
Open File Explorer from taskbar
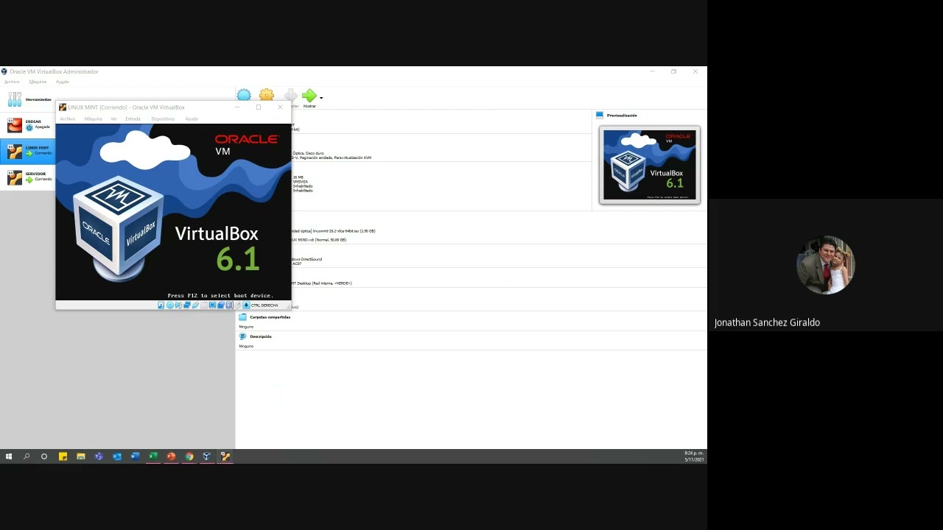(x=80, y=456)
